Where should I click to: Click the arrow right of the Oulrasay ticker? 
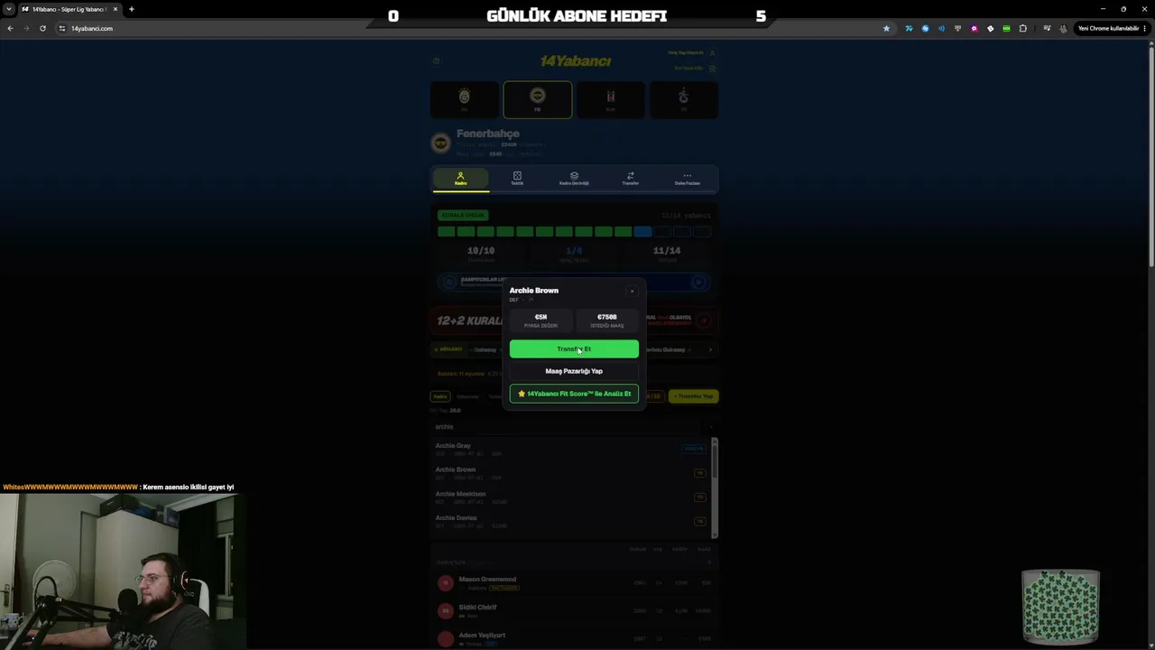point(710,349)
